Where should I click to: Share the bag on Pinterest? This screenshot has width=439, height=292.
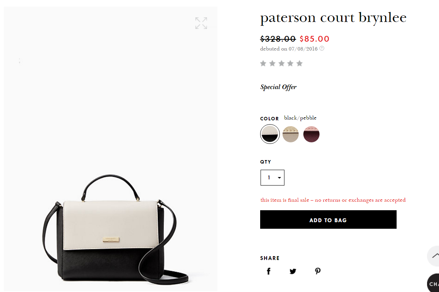pyautogui.click(x=318, y=271)
